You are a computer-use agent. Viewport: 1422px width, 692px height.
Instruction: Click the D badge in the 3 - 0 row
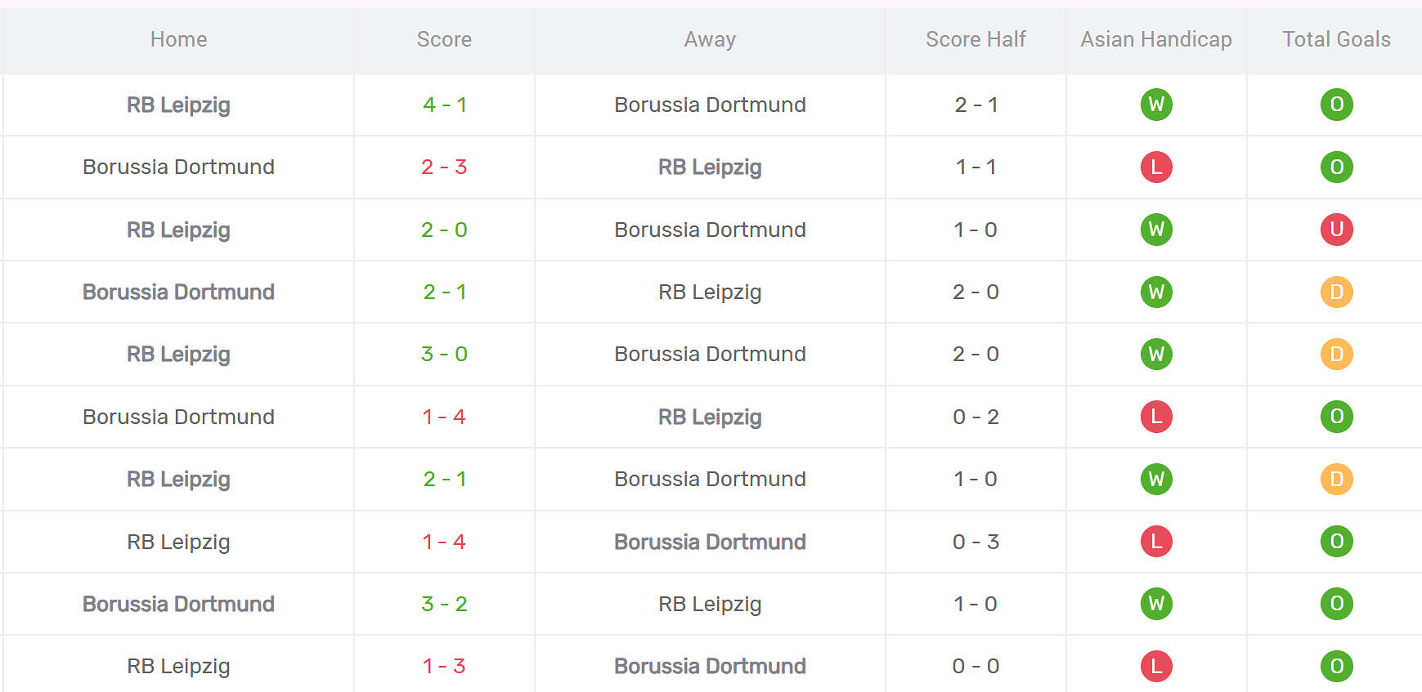click(1336, 355)
